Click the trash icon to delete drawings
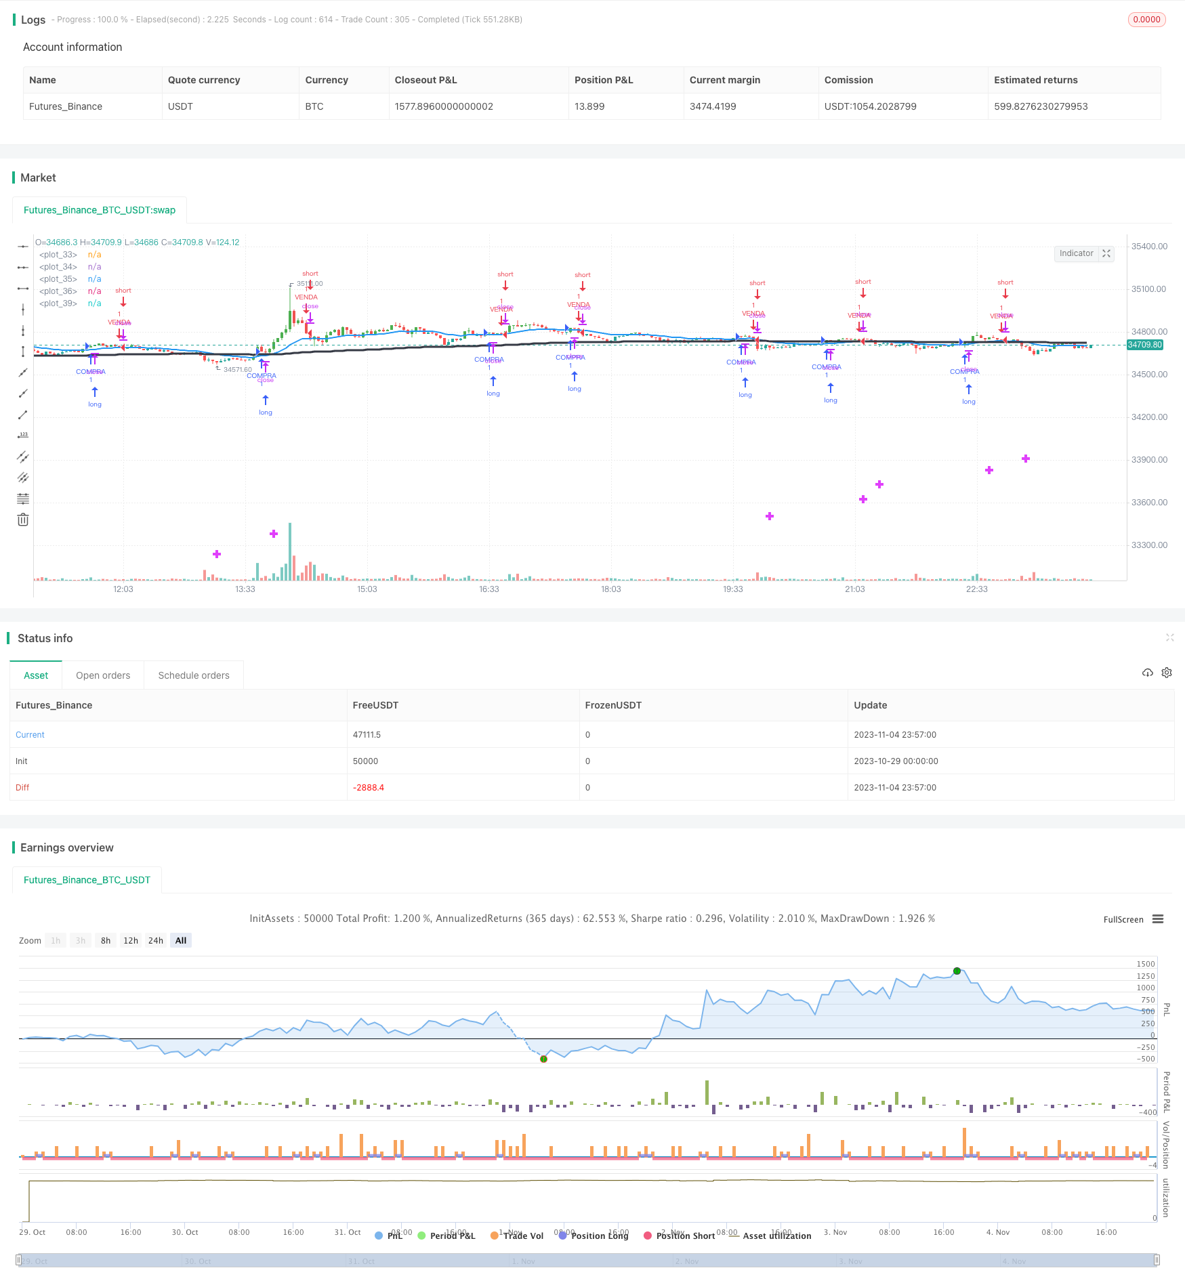 coord(23,520)
